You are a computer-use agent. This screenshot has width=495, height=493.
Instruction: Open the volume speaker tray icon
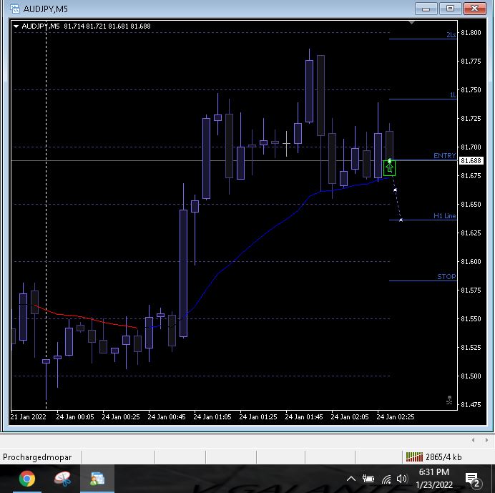pos(401,479)
